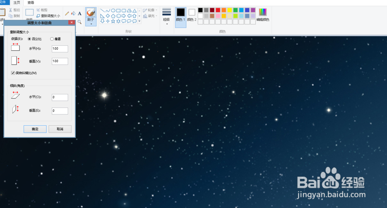
Task: Choose the Brushes (刷子) tool icon
Action: (91, 13)
